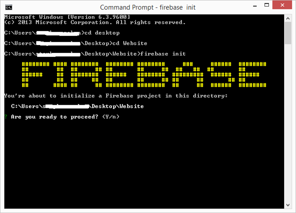
Task: Maximize the Command Prompt window
Action: click(x=267, y=5)
